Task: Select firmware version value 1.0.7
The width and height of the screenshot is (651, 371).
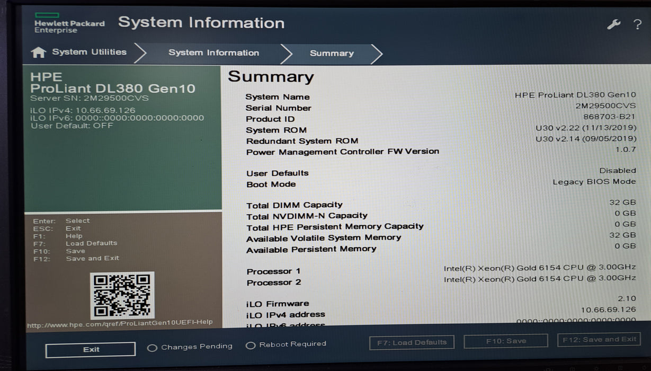Action: [626, 149]
